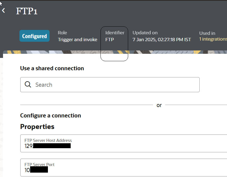This screenshot has height=177, width=227.
Task: Select the Trigger and invoke role text
Action: [77, 40]
